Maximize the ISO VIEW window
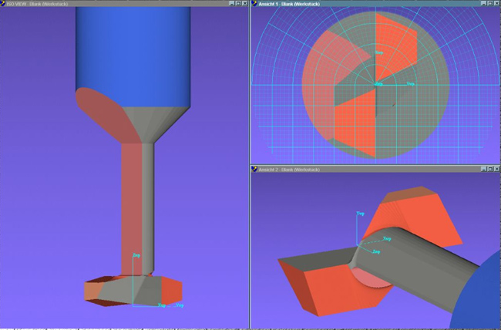The image size is (501, 330). tap(237, 4)
